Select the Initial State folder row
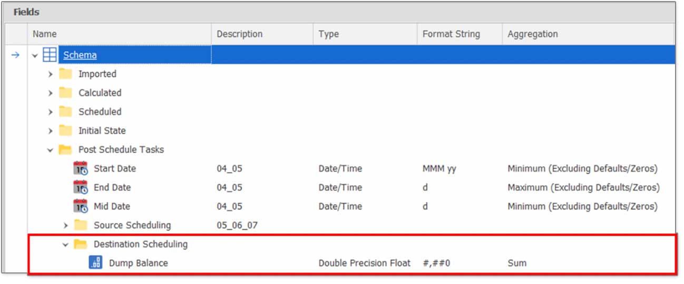Image resolution: width=684 pixels, height=284 pixels. [x=351, y=130]
